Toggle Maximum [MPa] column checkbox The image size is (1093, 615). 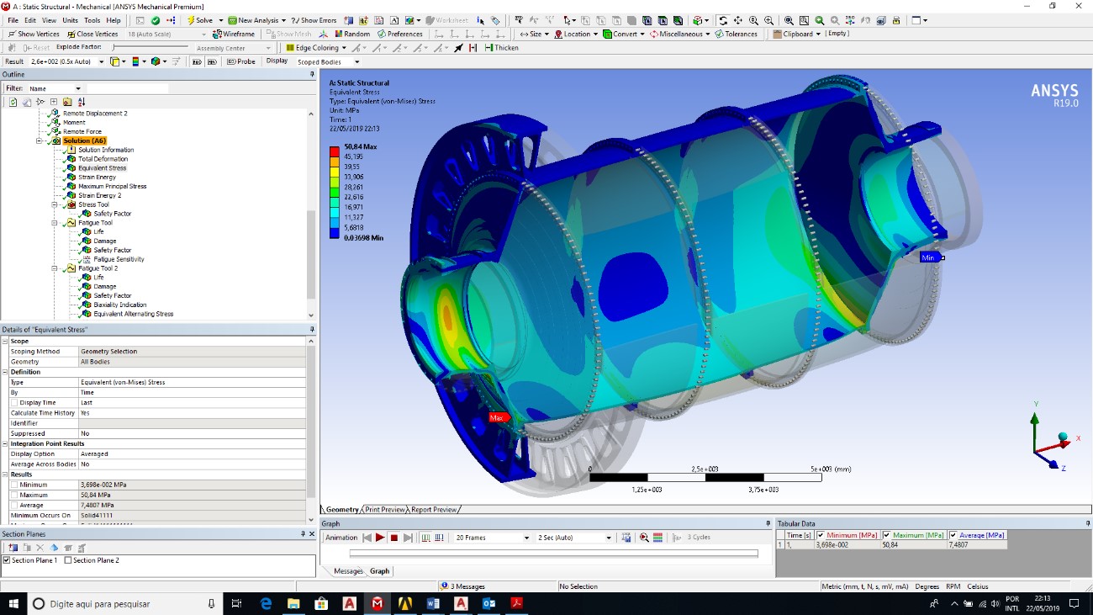pyautogui.click(x=887, y=535)
